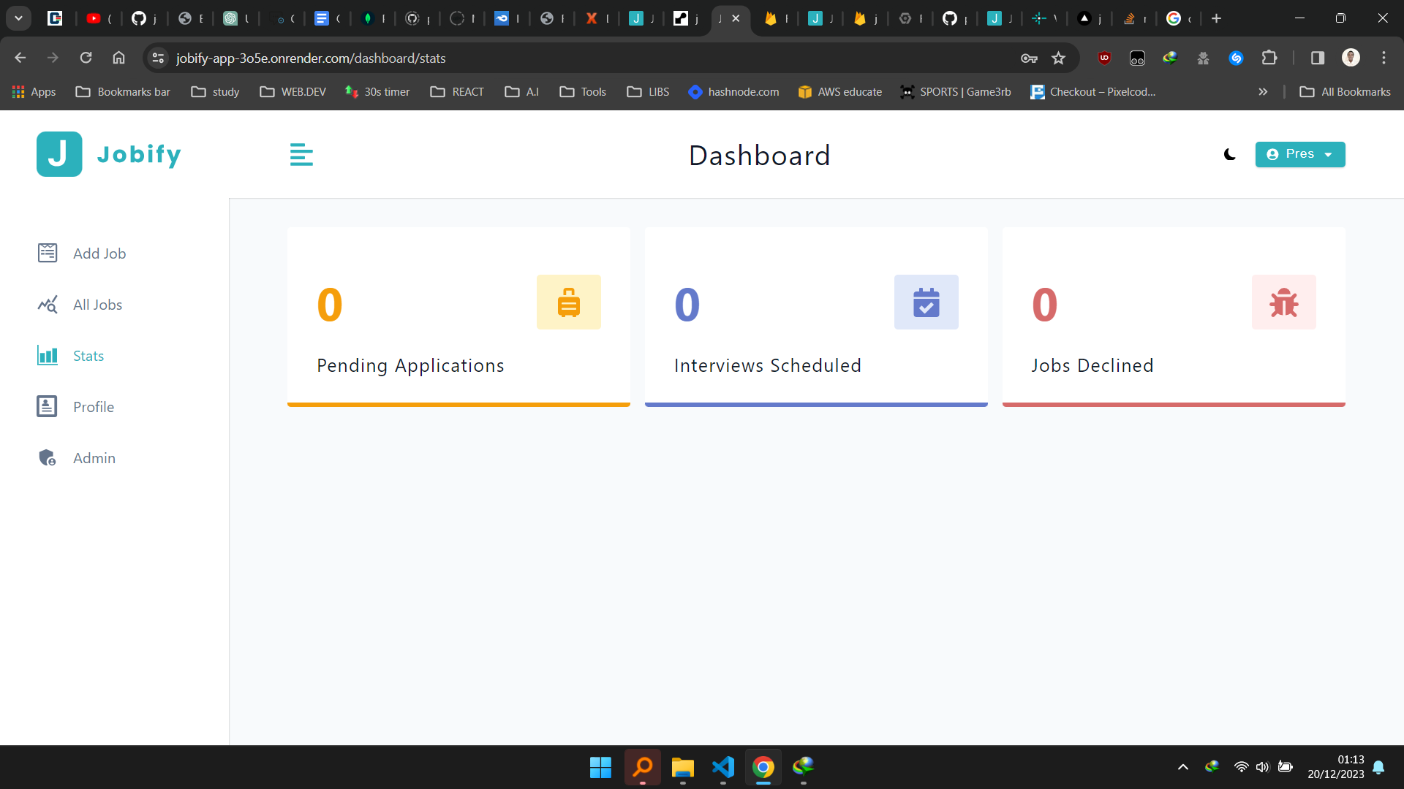Open the study bookmarks folder
The width and height of the screenshot is (1404, 789).
(x=215, y=92)
